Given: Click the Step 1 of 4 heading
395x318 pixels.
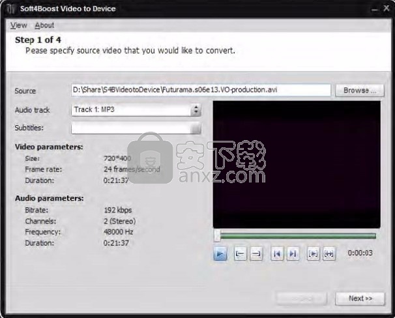Looking at the screenshot, I should coord(38,40).
